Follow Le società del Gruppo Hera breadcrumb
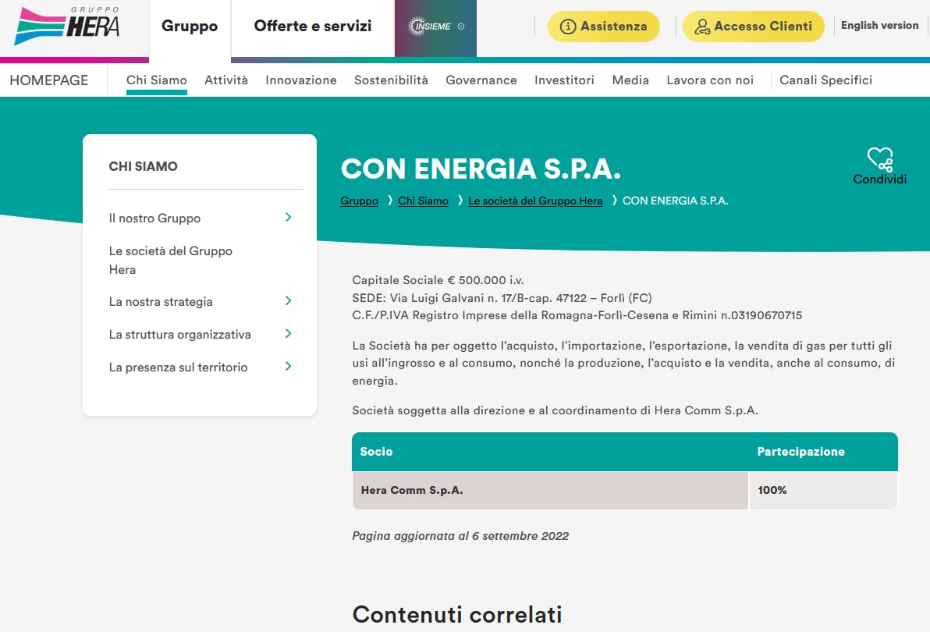 [x=535, y=201]
